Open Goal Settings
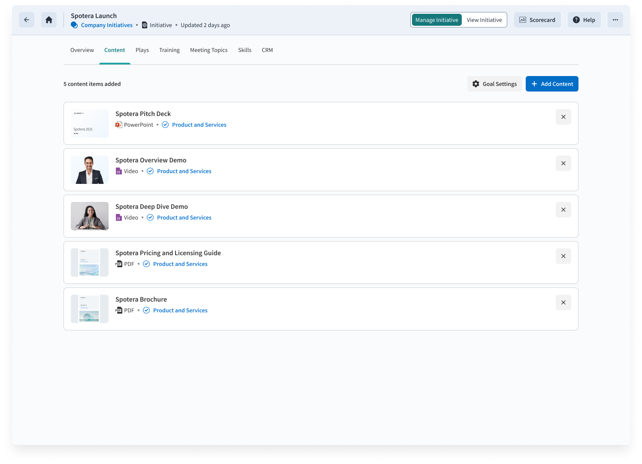 [x=494, y=84]
